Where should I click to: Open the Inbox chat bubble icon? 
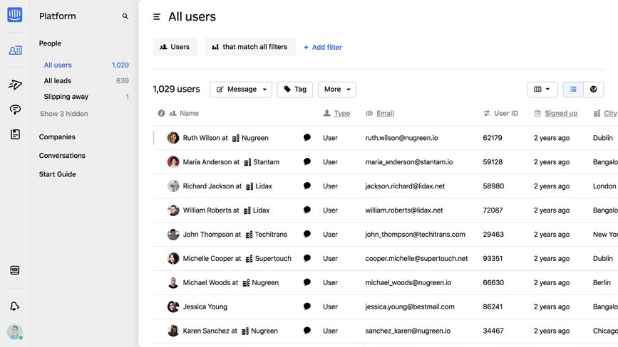15,110
